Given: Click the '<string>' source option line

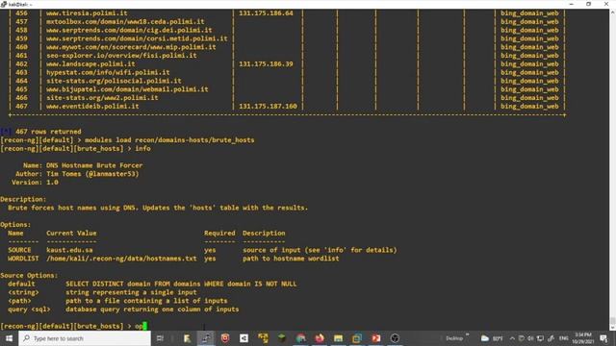Looking at the screenshot, I should point(102,292).
